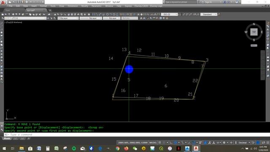Open the ByLayer color control dropdown
Image resolution: width=270 pixels, height=152 pixels.
68,18
